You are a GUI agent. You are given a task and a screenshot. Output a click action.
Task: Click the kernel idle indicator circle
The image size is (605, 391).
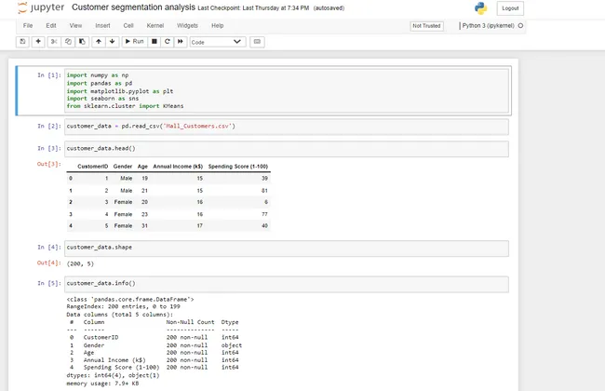coord(520,25)
